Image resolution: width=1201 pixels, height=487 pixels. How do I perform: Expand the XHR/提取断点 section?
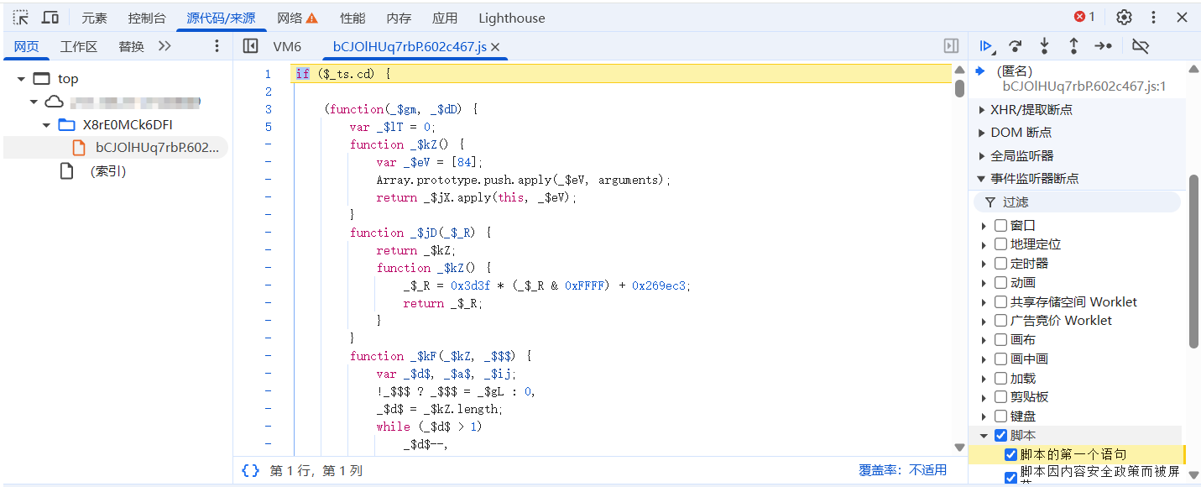tap(982, 109)
